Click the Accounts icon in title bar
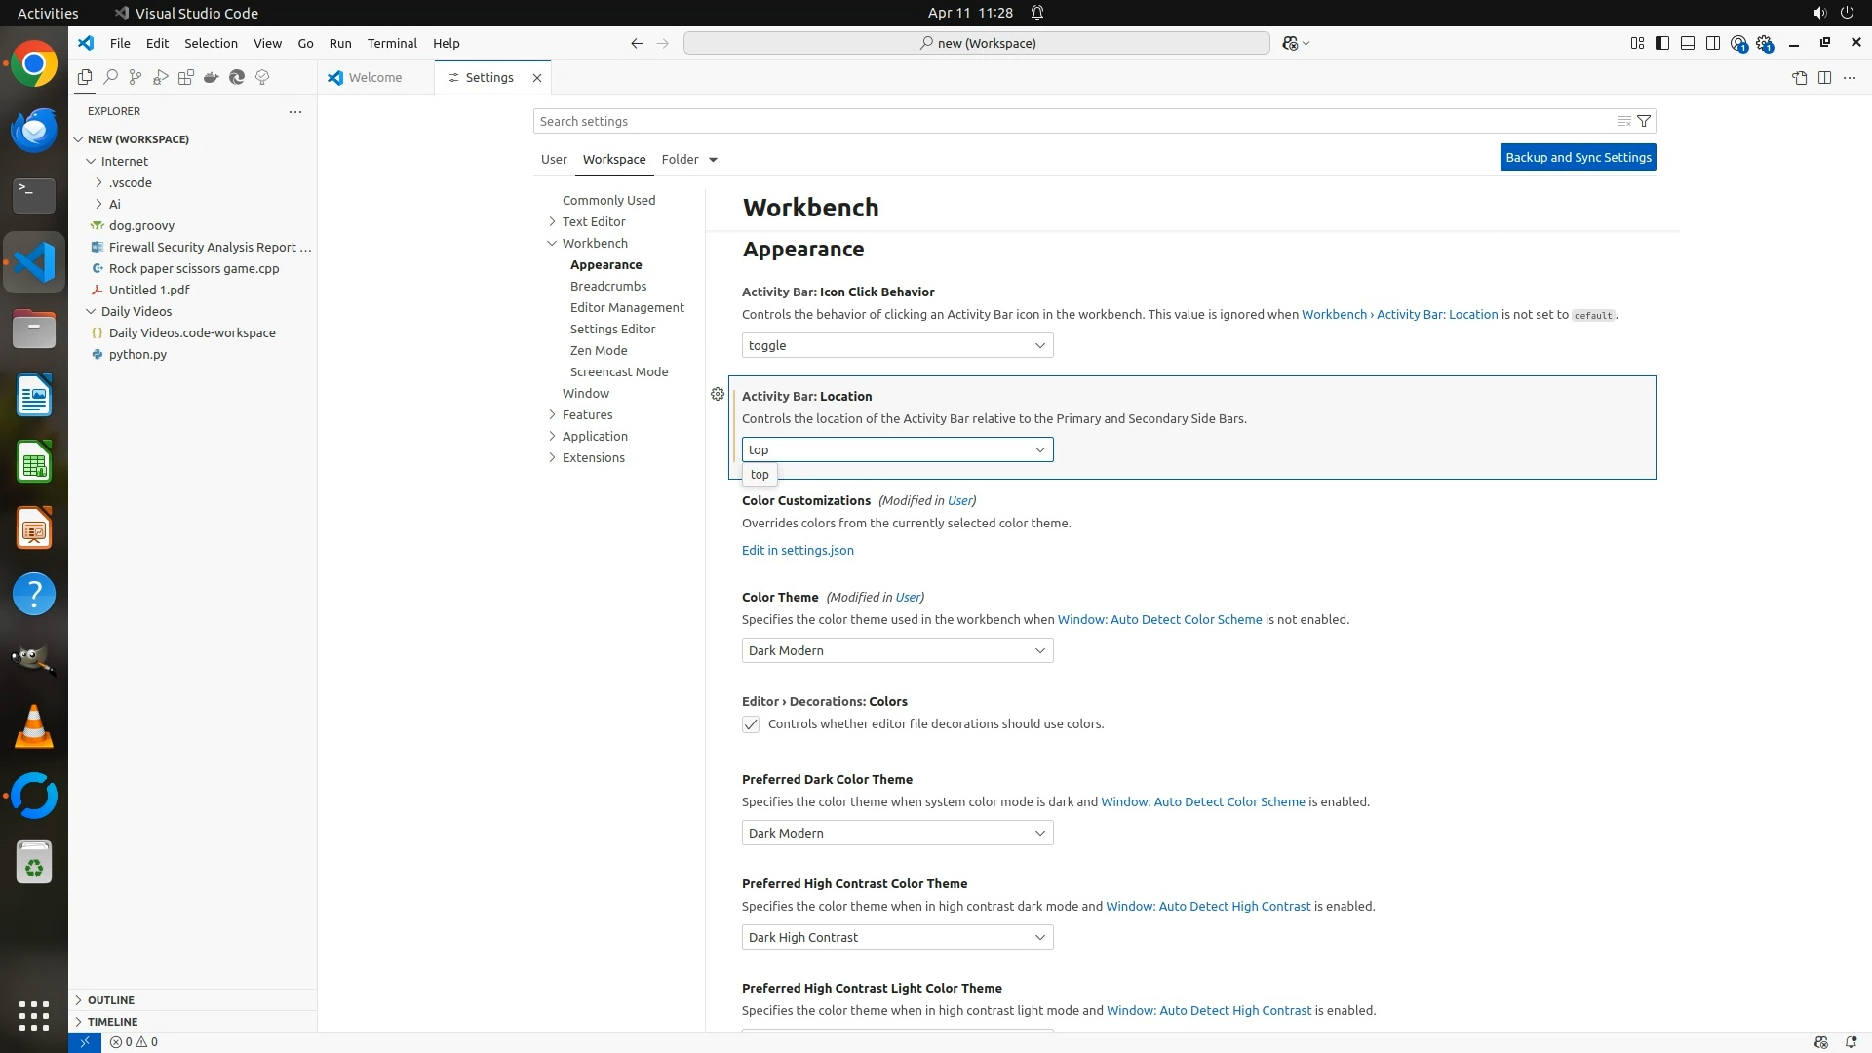Viewport: 1872px width, 1053px height. pos(1738,43)
